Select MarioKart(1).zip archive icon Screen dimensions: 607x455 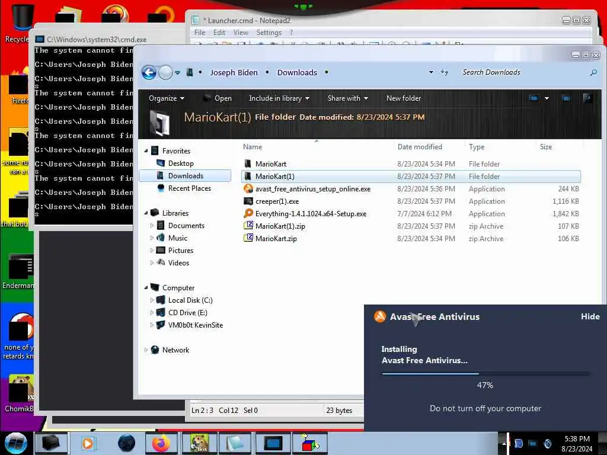248,226
